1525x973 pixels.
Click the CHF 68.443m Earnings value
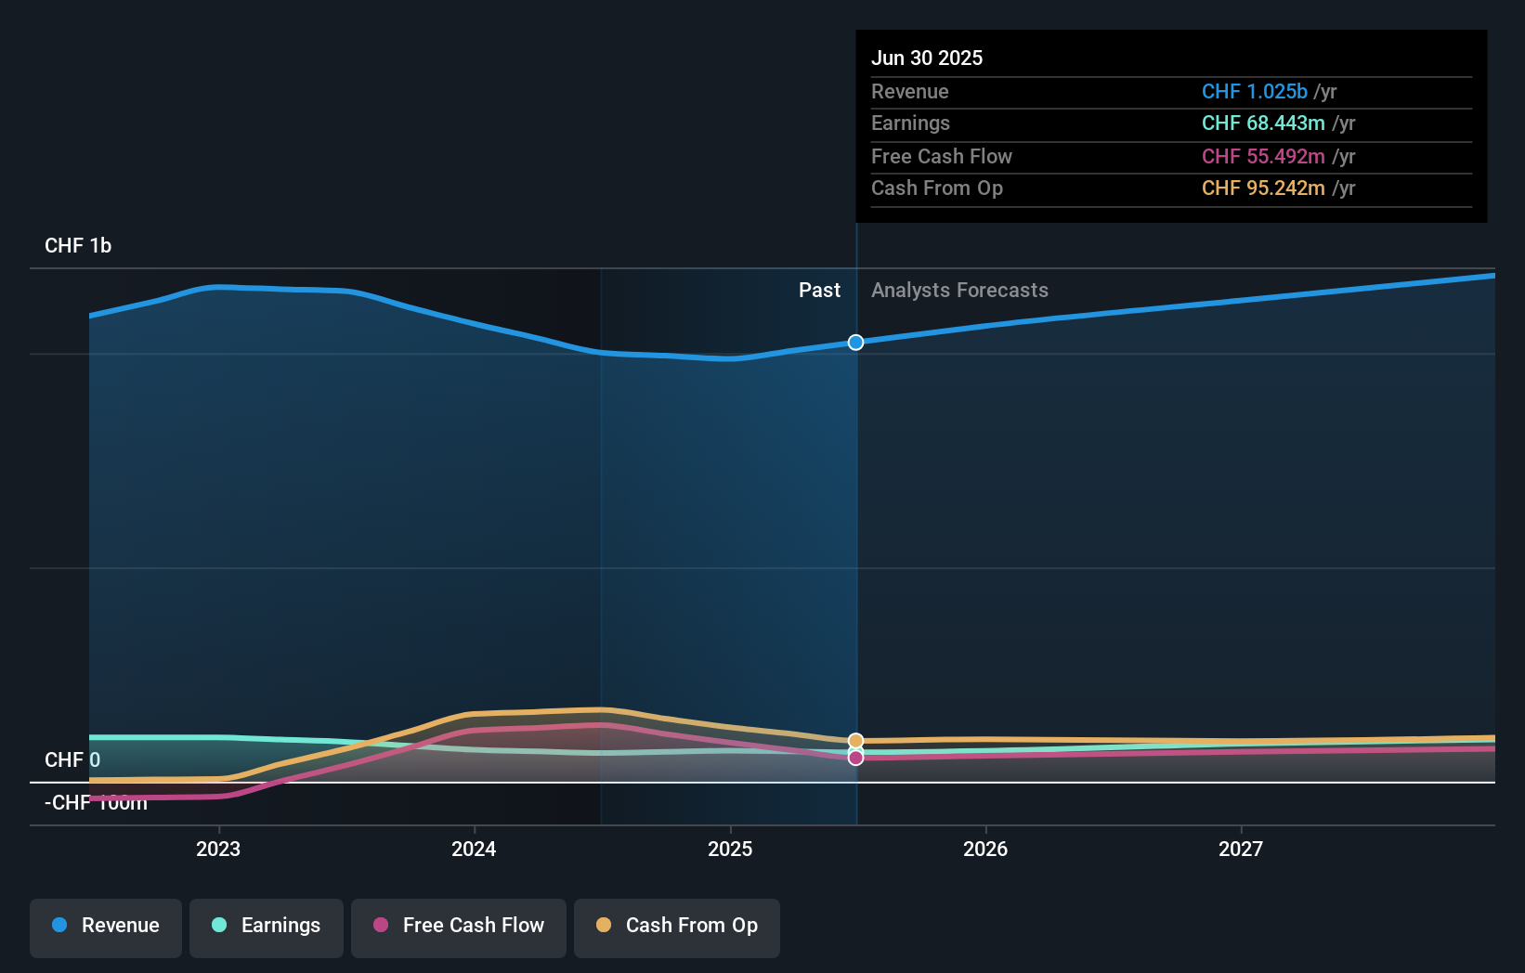[x=1262, y=123]
